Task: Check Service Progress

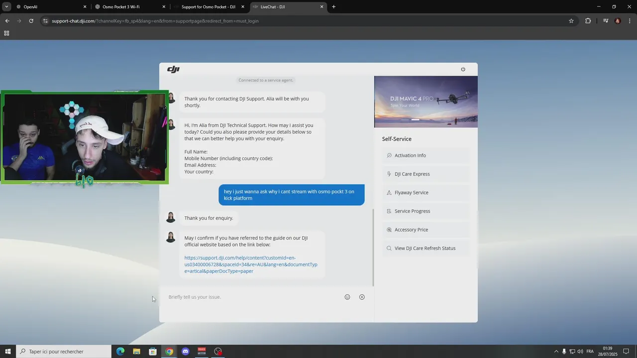Action: [x=426, y=211]
